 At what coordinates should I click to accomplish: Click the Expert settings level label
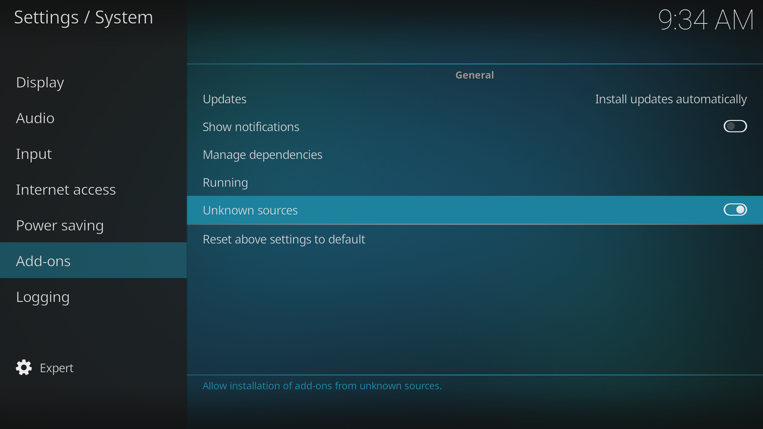(x=56, y=368)
